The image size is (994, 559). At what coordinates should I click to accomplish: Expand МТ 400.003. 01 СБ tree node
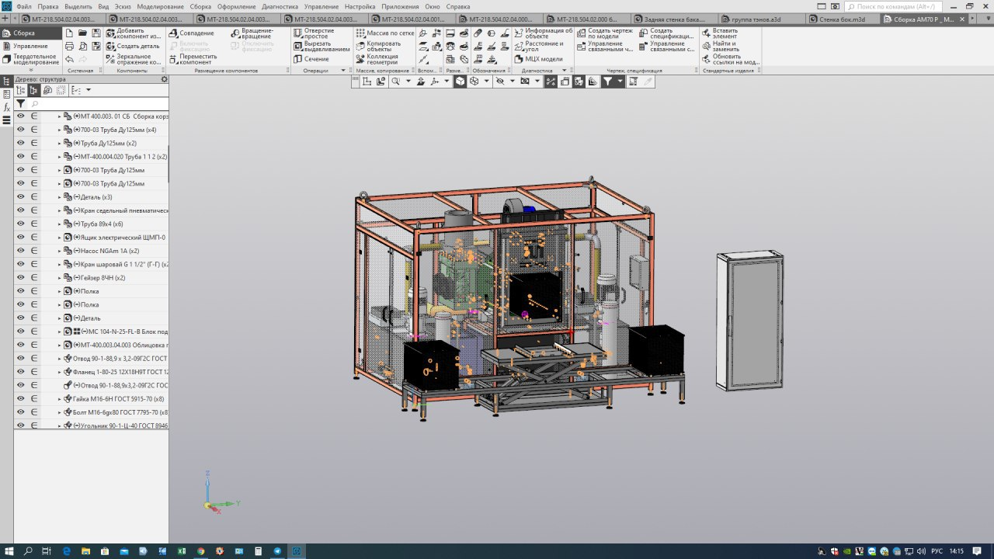click(60, 116)
